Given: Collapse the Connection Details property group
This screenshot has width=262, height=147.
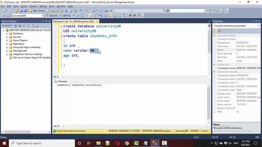Looking at the screenshot, I should pyautogui.click(x=215, y=72).
